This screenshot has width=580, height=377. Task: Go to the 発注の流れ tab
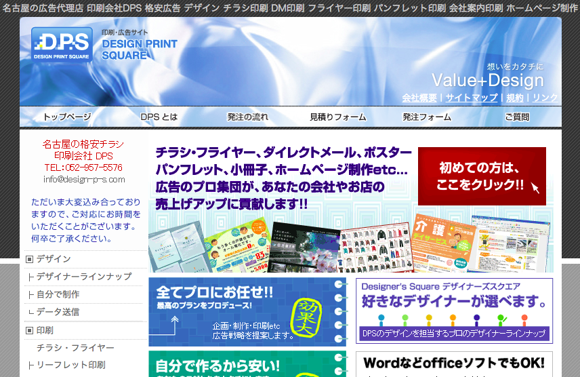point(248,117)
